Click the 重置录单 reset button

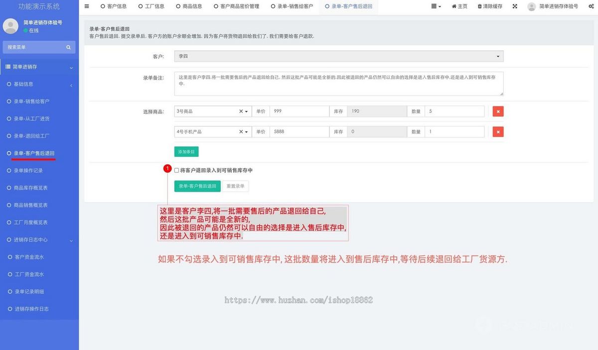click(x=235, y=186)
